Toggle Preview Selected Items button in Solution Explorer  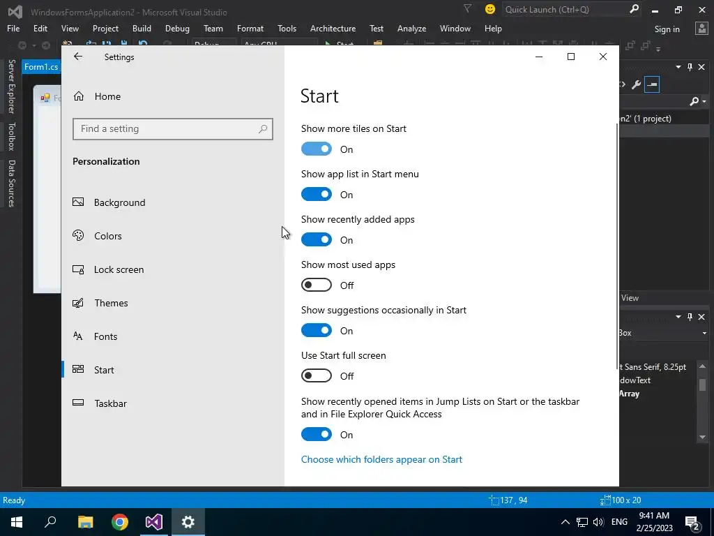click(x=652, y=84)
